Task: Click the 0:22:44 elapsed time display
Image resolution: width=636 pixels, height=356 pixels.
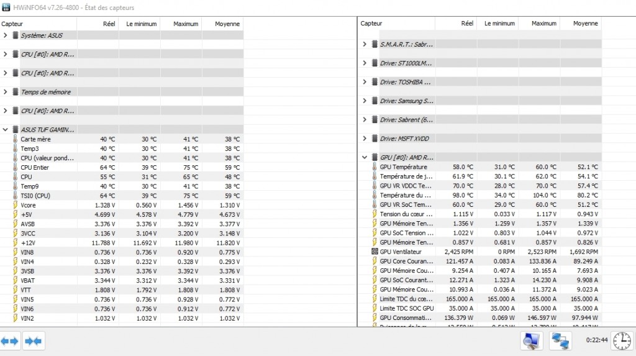Action: (597, 340)
